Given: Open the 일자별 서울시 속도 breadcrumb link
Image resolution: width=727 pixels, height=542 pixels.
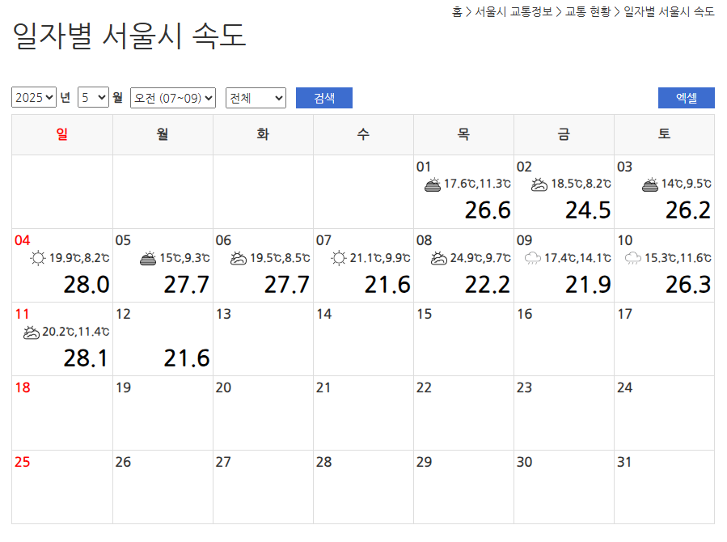Looking at the screenshot, I should tap(669, 11).
